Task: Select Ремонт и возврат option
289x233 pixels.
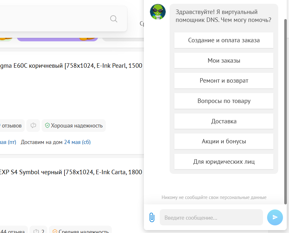Action: pos(224,81)
